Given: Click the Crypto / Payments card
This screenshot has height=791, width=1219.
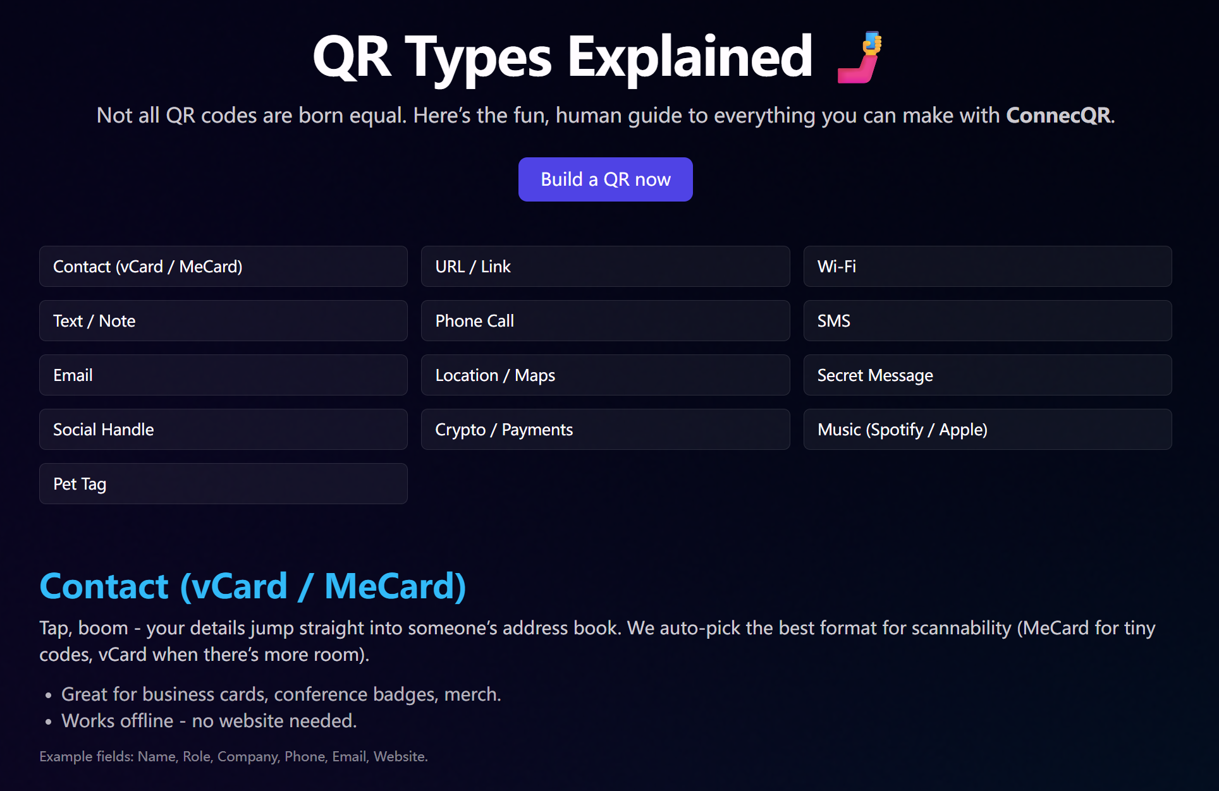Looking at the screenshot, I should (605, 430).
